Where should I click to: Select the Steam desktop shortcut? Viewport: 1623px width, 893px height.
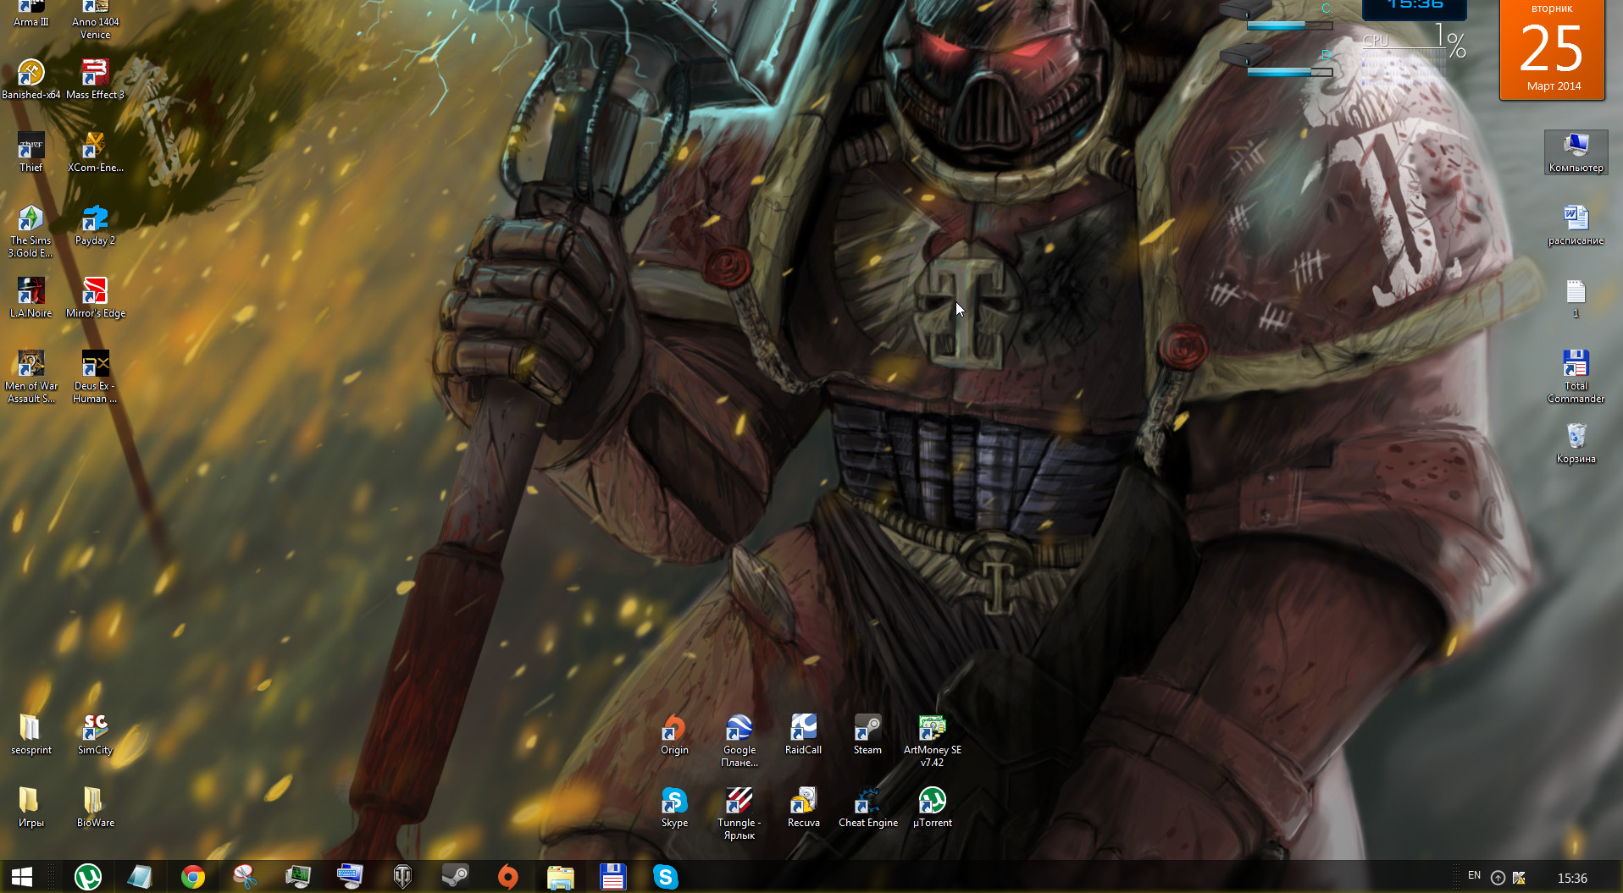pyautogui.click(x=868, y=736)
